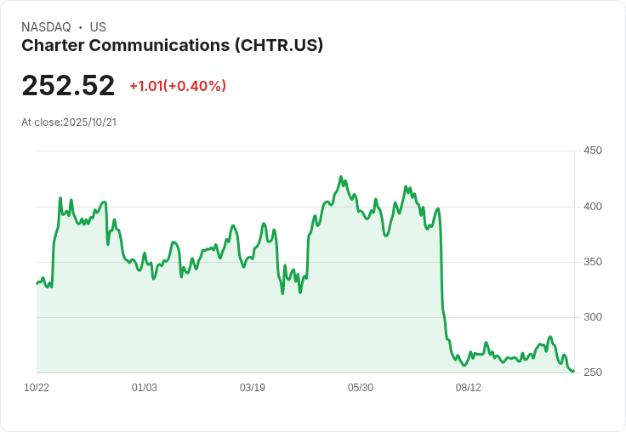Screen dimensions: 626x432
Task: Click the 08/12 date axis label
Action: 469,387
